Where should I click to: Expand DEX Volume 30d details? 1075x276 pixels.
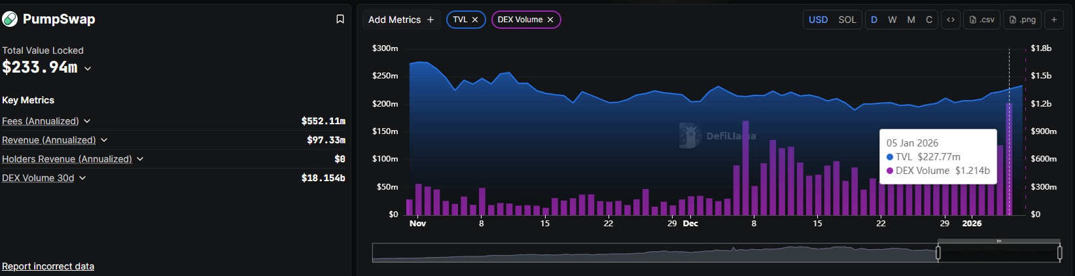click(x=82, y=178)
